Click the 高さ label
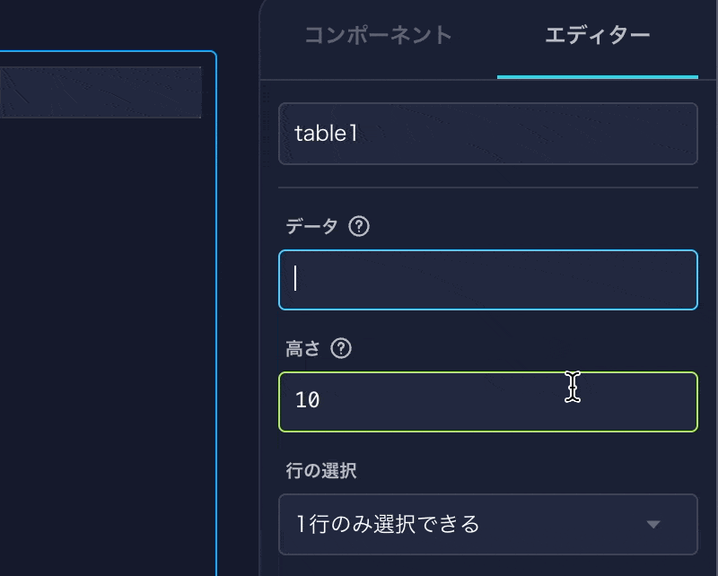 302,349
